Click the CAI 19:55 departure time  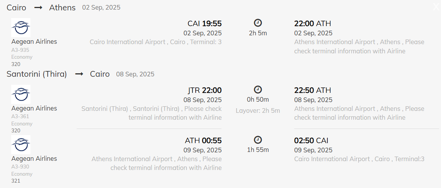[205, 24]
